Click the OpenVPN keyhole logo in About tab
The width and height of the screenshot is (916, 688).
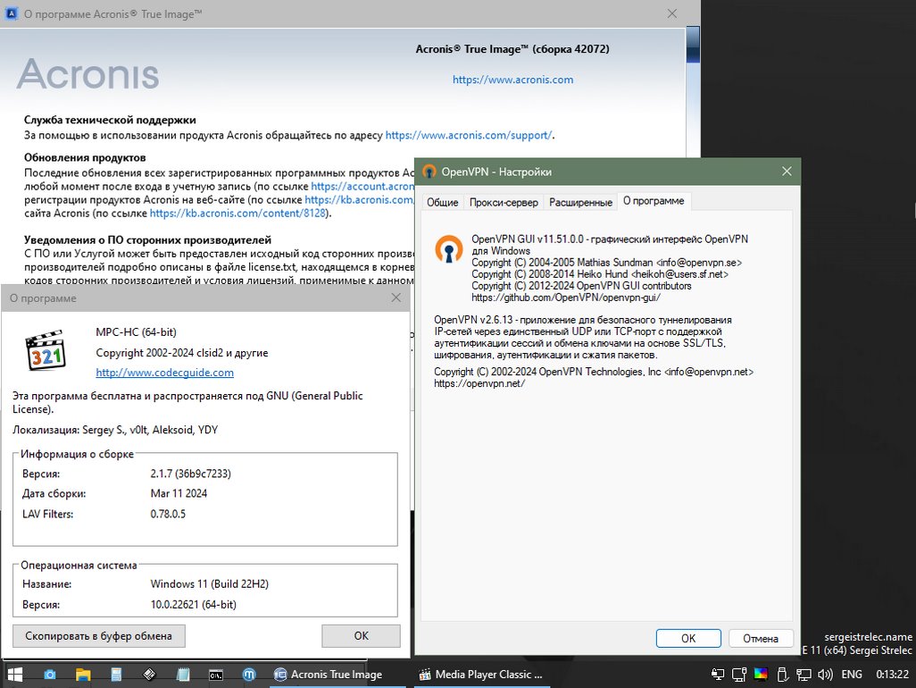449,249
